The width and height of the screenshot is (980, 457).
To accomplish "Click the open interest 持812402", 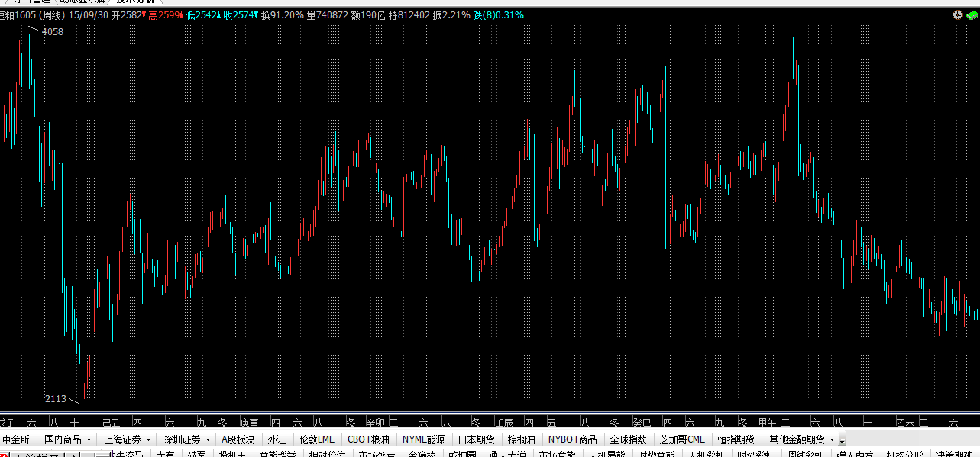I will click(x=409, y=14).
